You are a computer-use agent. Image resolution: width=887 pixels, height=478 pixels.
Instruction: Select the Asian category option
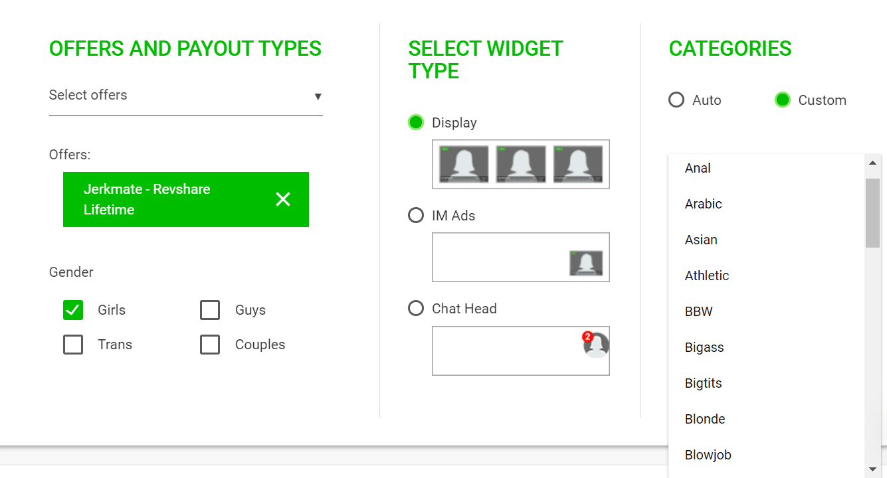click(x=701, y=240)
